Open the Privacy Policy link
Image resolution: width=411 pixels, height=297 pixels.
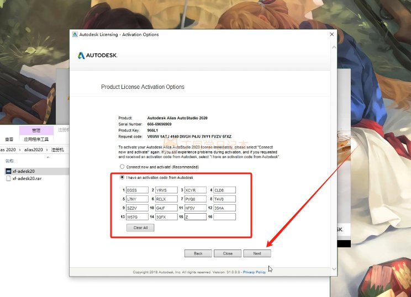point(254,272)
